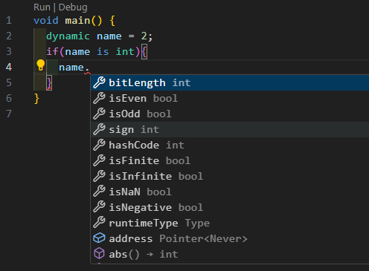Choose the isFinite bool suggestion

click(x=230, y=160)
